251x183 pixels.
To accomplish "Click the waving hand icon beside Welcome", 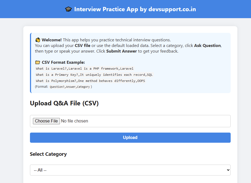I will point(37,39).
